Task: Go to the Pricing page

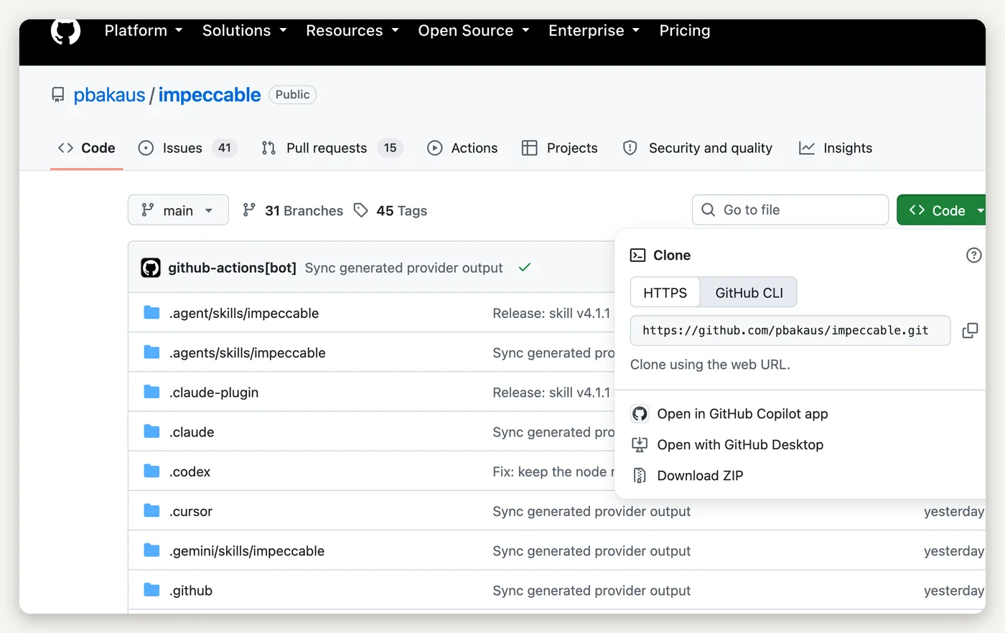Action: [x=685, y=31]
